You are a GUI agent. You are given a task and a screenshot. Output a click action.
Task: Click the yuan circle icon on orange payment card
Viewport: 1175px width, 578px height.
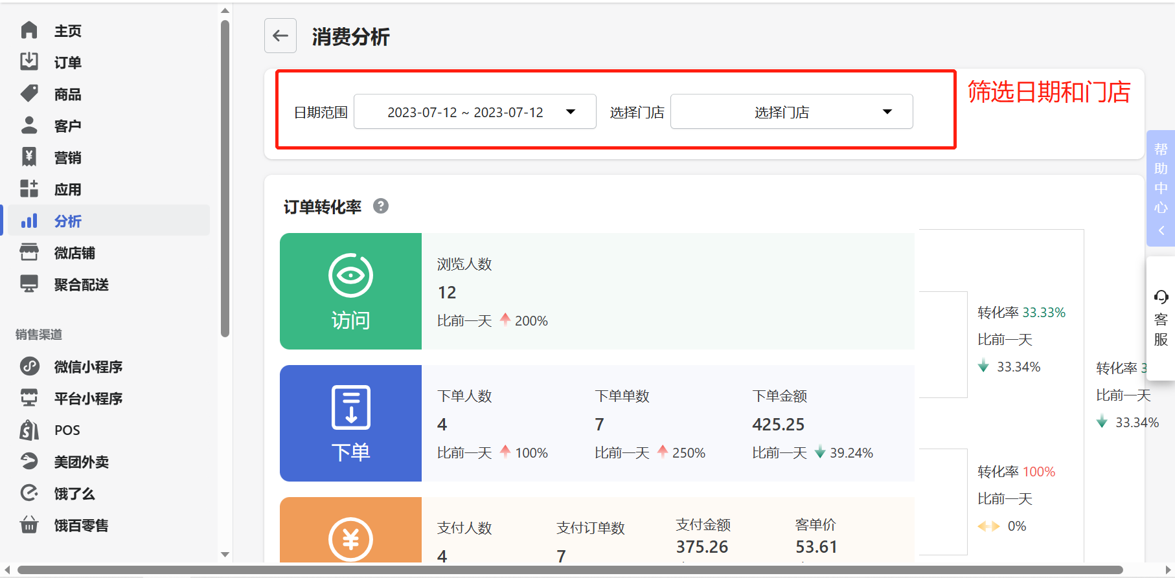[x=350, y=539]
